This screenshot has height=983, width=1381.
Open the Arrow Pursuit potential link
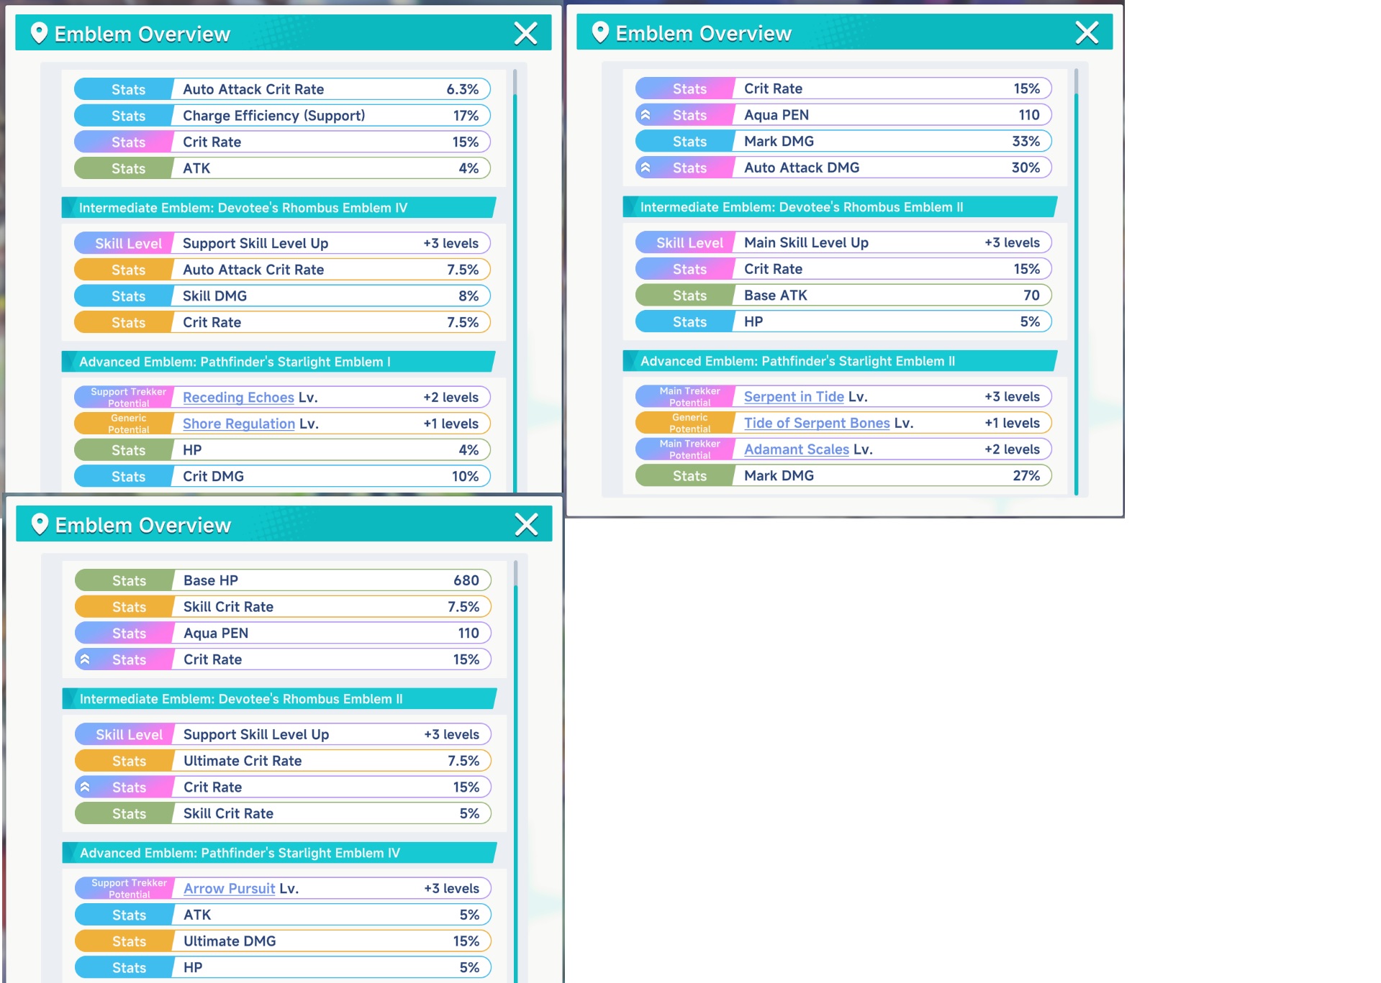pyautogui.click(x=230, y=889)
